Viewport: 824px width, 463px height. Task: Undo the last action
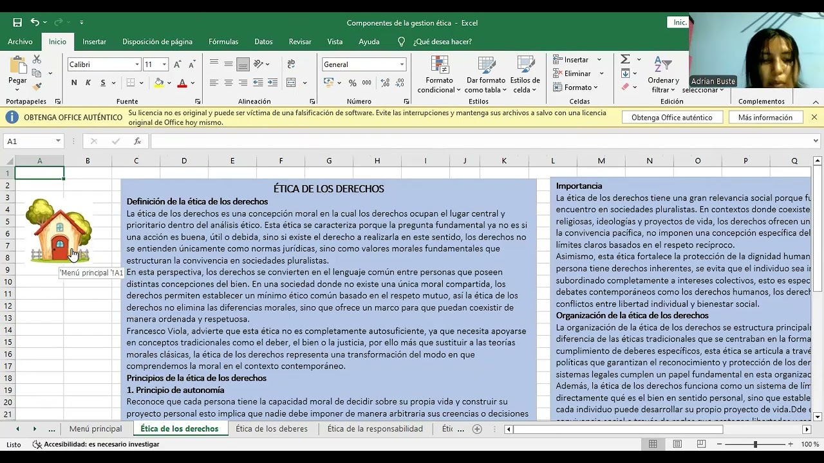tap(35, 23)
